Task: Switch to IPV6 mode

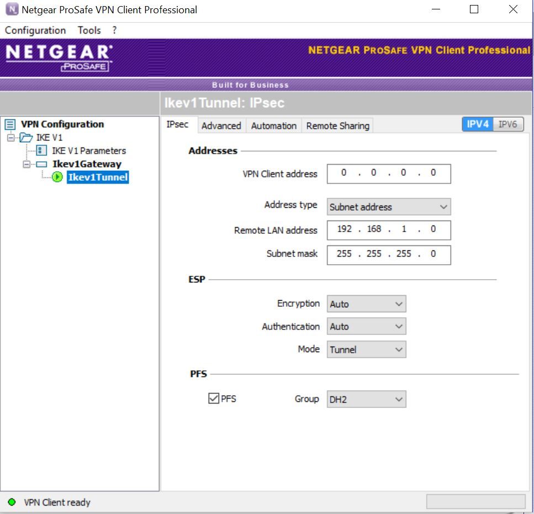Action: click(x=507, y=124)
